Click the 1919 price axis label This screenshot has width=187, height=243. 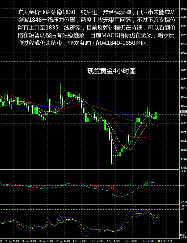coord(184,44)
